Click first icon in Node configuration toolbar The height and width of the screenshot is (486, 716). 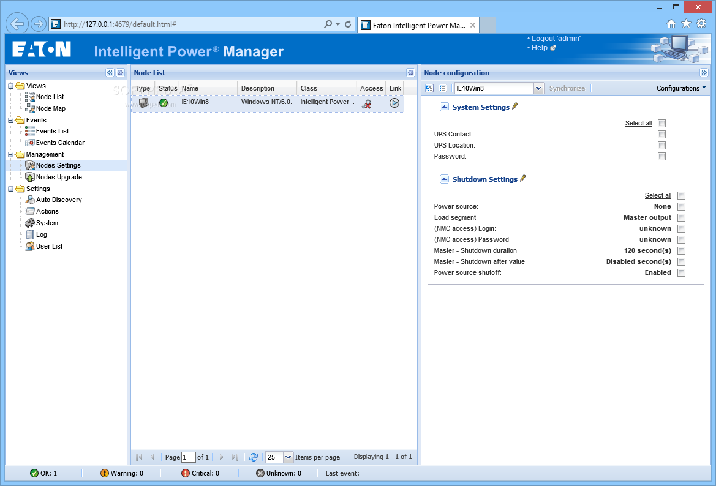429,89
